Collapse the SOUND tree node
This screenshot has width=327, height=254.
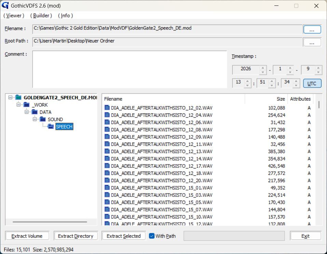point(35,119)
